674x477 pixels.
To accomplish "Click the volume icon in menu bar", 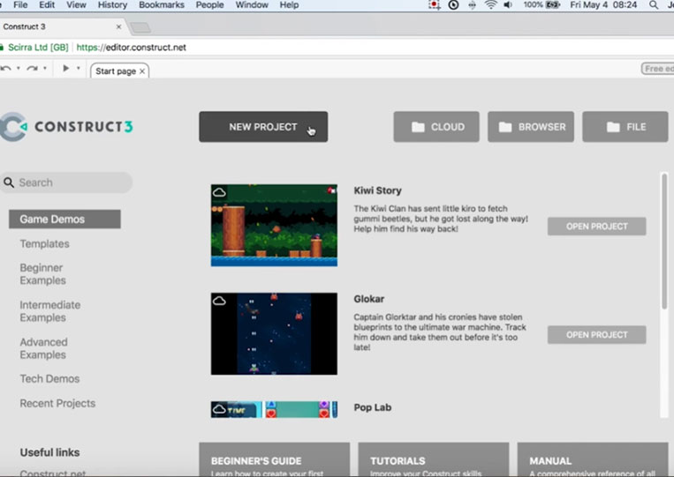I will 508,5.
